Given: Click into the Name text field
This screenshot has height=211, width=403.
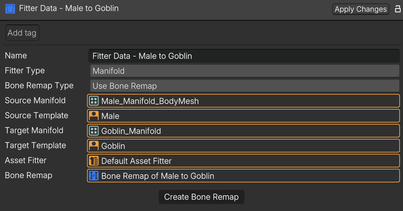Looking at the screenshot, I should click(244, 56).
